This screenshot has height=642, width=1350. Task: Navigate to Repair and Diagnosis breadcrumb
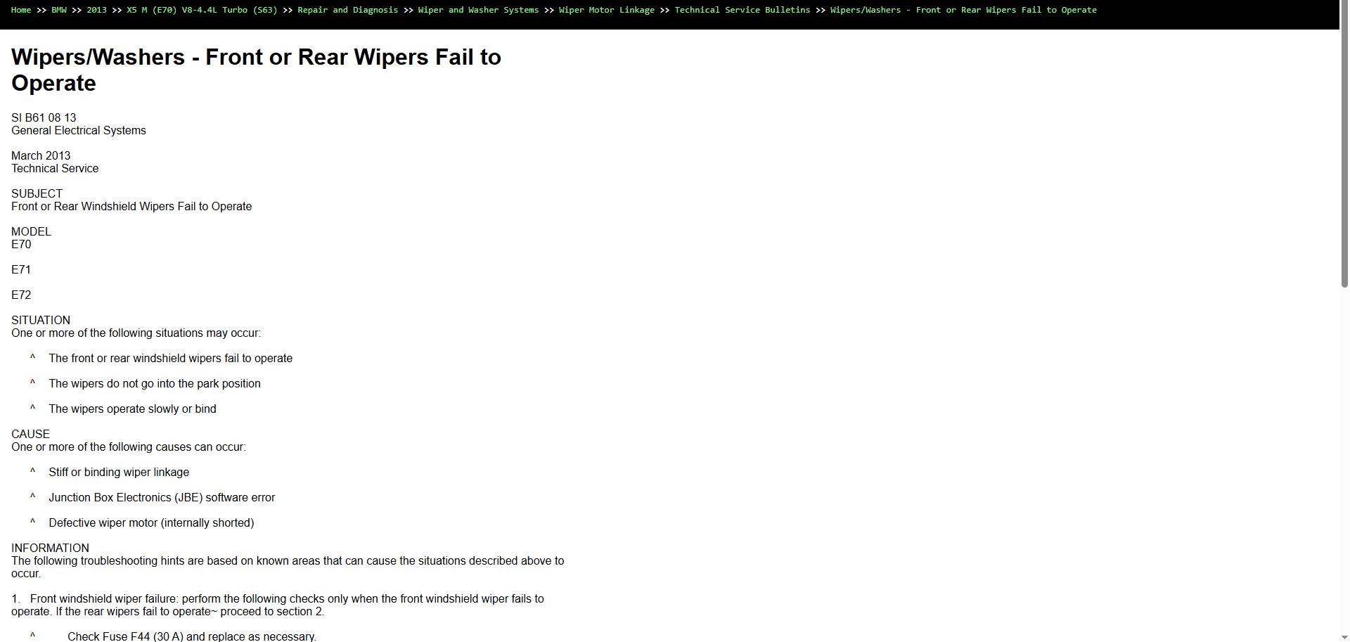[347, 10]
